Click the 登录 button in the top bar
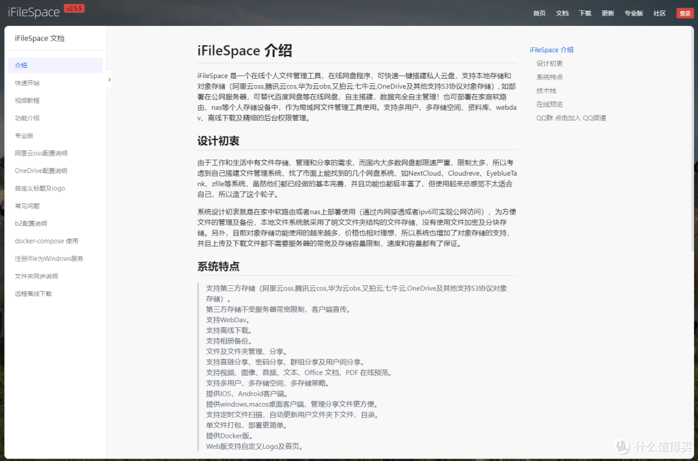 tap(684, 12)
